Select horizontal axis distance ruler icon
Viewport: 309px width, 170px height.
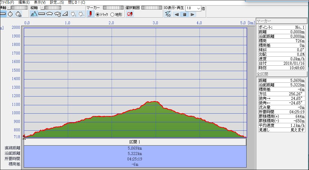point(3,14)
